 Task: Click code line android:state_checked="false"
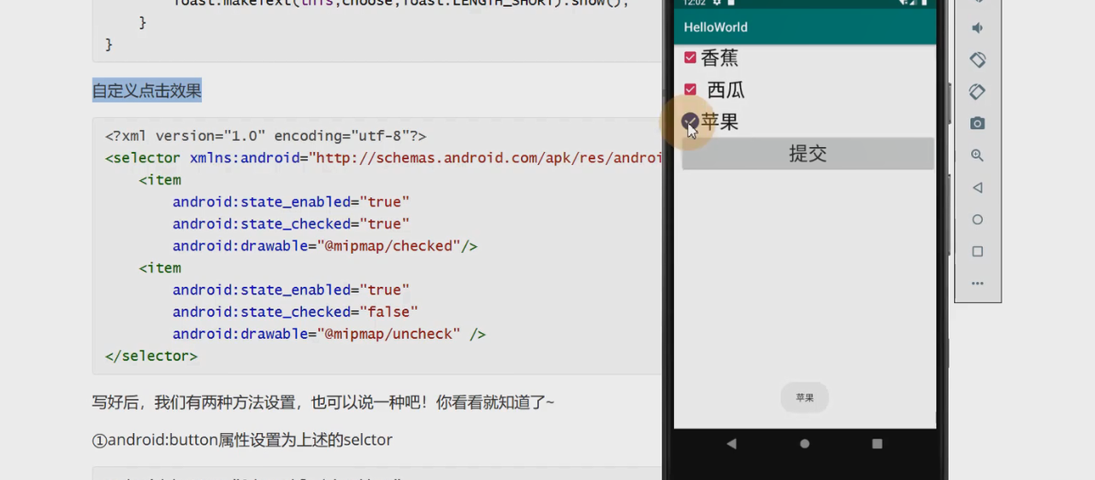point(295,312)
